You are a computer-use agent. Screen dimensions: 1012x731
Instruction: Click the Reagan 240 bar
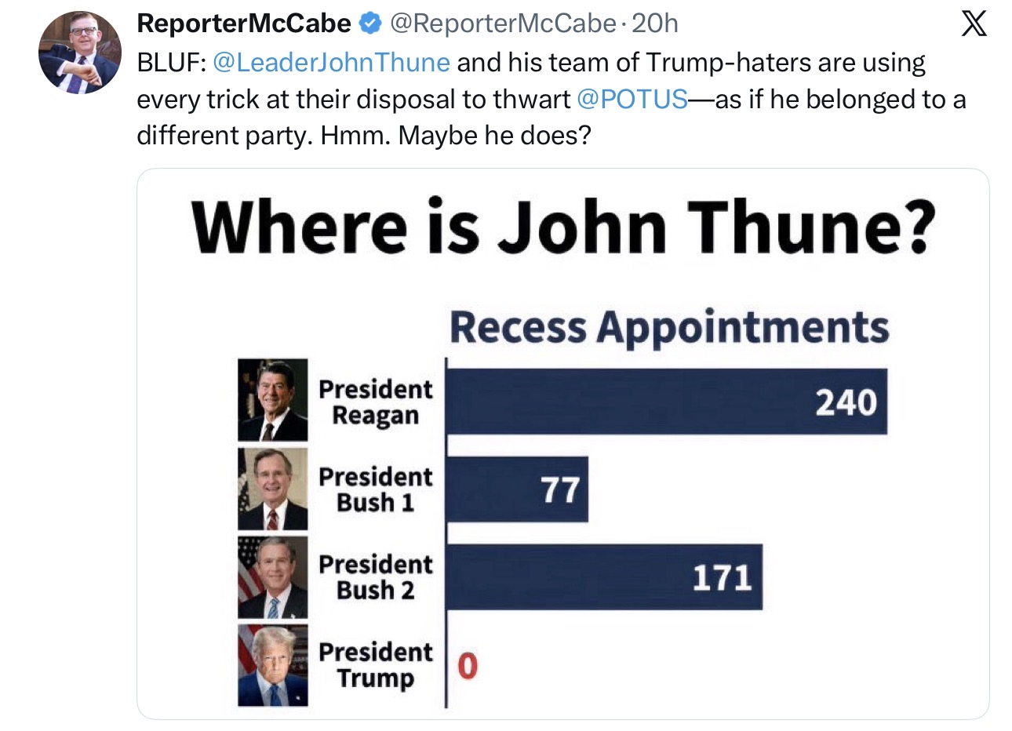(x=667, y=401)
